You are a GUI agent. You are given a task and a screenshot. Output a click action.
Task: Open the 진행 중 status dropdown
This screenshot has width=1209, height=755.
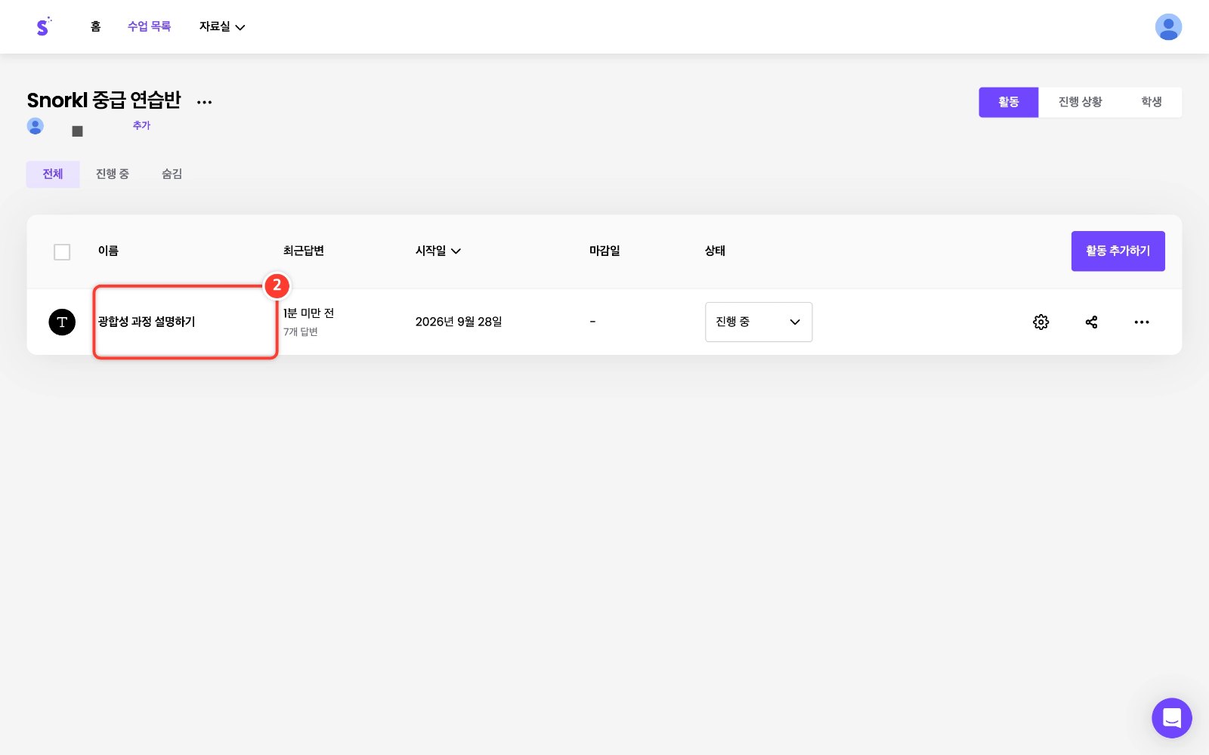759,322
